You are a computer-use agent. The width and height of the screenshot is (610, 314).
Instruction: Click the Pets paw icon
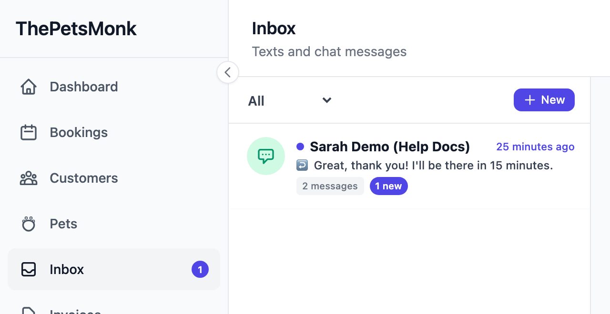pos(29,224)
